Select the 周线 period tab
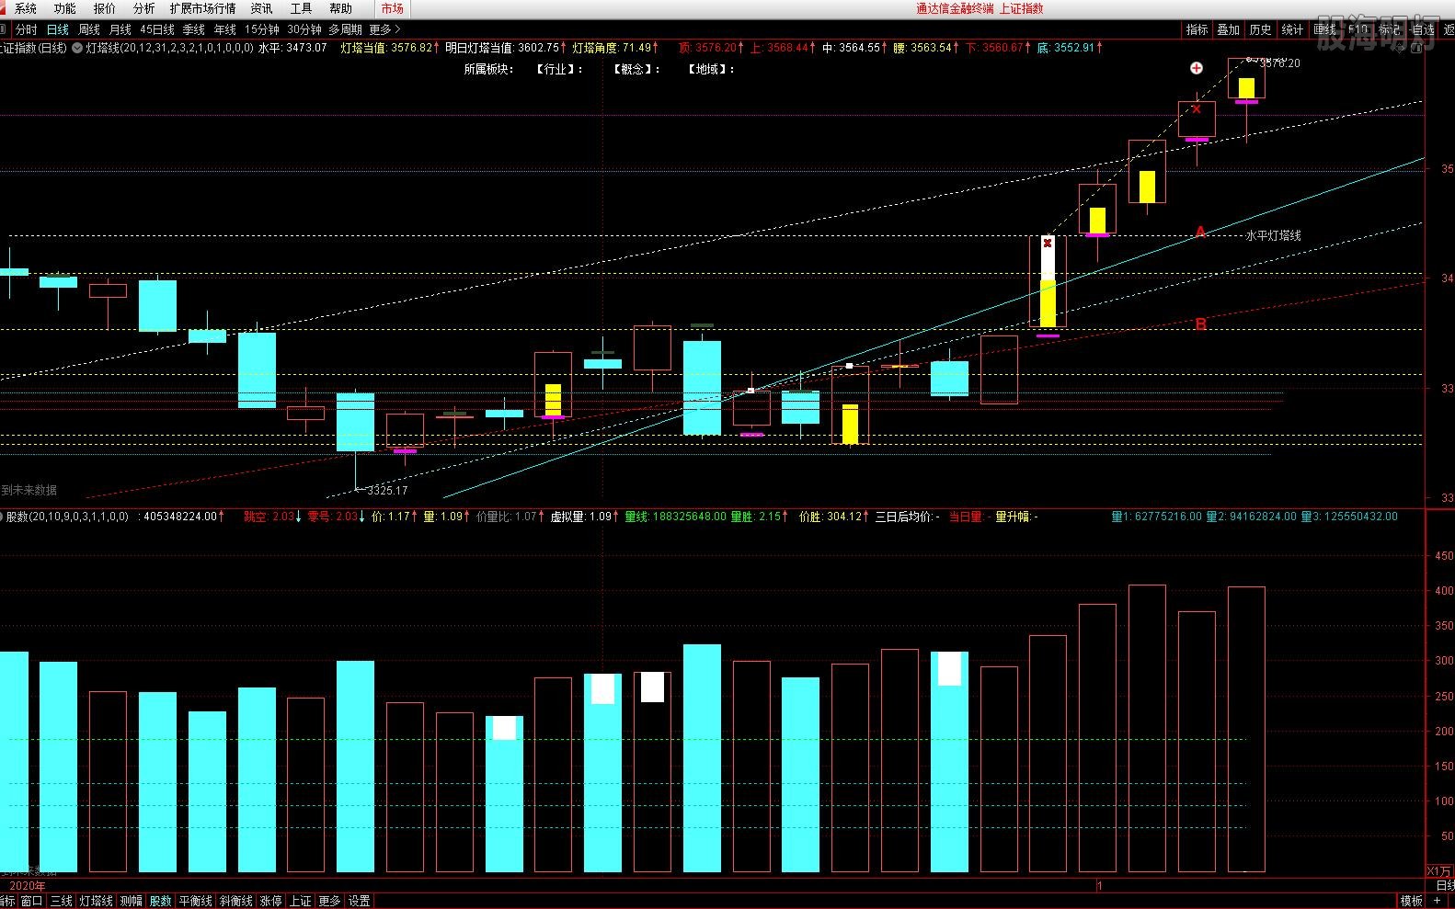Image resolution: width=1455 pixels, height=909 pixels. (89, 29)
